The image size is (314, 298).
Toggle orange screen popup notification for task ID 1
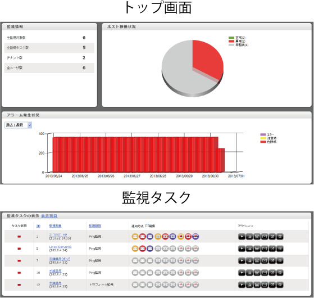181,237
